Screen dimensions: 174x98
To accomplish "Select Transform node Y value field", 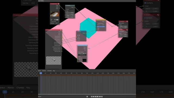I will (x=70, y=14).
